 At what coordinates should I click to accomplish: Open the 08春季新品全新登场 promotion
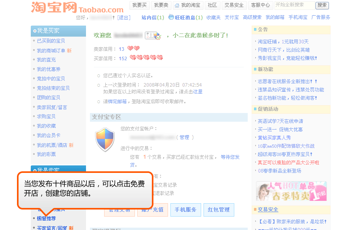point(279,171)
